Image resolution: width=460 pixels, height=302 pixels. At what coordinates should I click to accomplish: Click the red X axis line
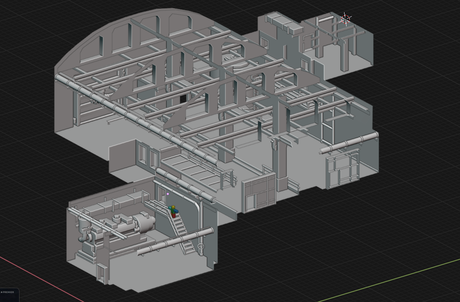pos(41,276)
